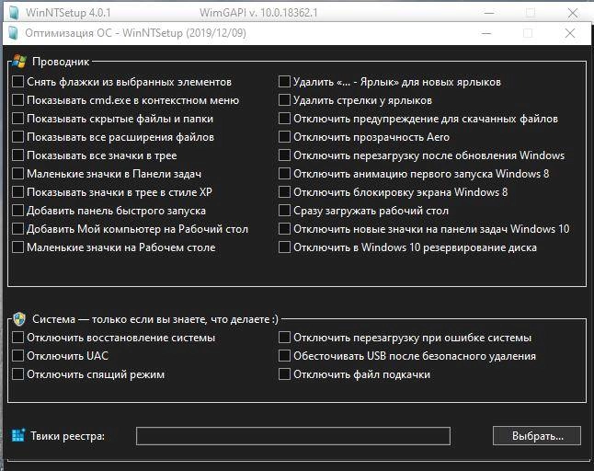This screenshot has width=594, height=471.
Task: Enable Обесточивать USB после безопасного удаления
Action: pyautogui.click(x=284, y=356)
